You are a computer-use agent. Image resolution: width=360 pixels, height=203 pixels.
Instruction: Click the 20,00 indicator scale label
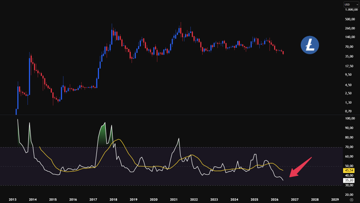(349, 195)
